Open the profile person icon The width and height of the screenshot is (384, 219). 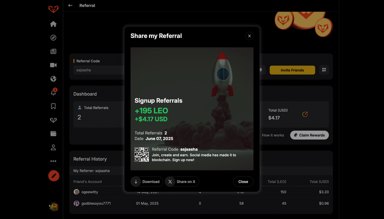click(x=53, y=147)
